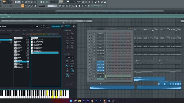Screen dimensions: 184x103
Task: Open the plugin's layers tab
Action: 32,31
